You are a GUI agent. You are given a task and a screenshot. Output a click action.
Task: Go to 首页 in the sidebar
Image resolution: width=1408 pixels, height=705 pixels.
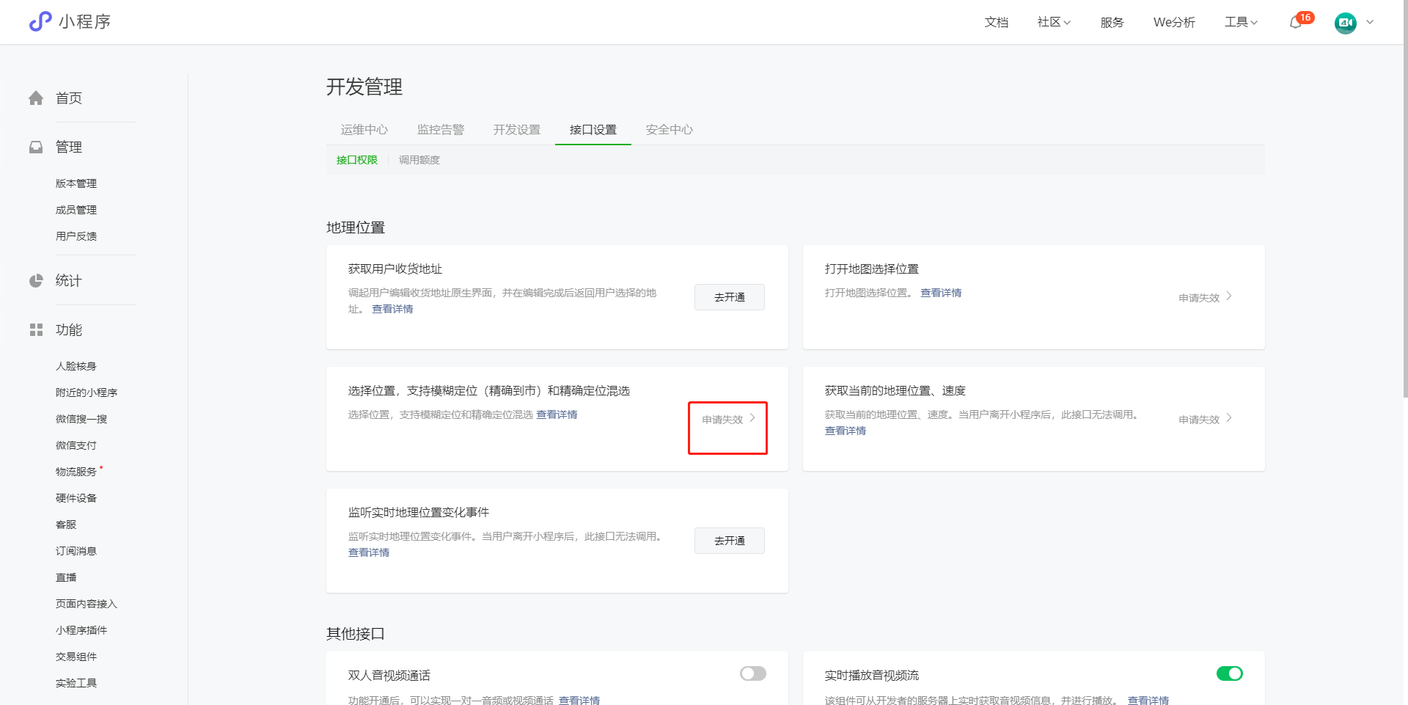69,98
